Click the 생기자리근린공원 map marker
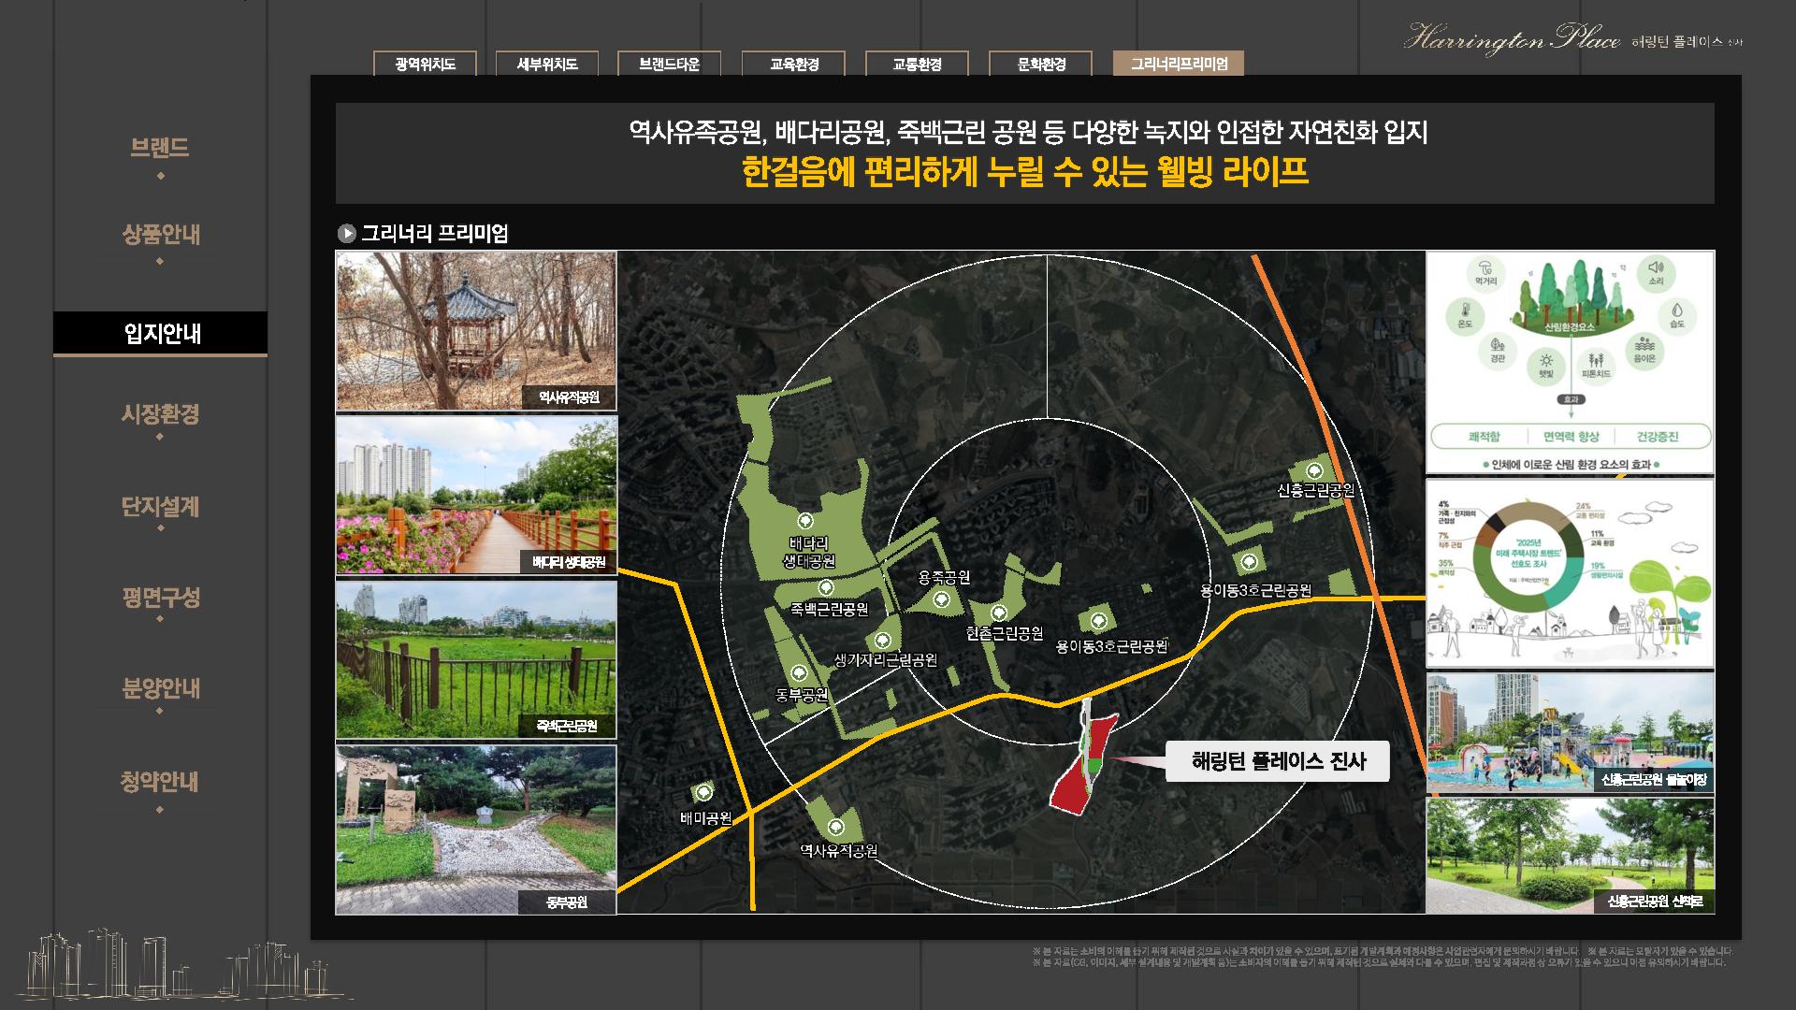The image size is (1796, 1010). 882,641
